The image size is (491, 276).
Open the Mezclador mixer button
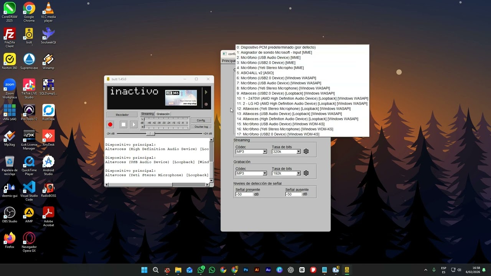click(x=122, y=115)
